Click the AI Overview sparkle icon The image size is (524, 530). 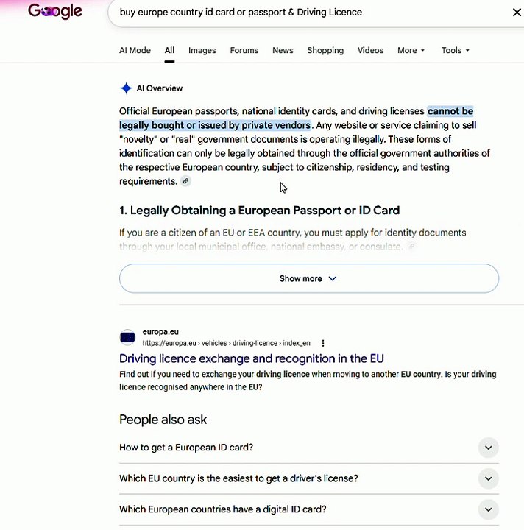point(126,88)
